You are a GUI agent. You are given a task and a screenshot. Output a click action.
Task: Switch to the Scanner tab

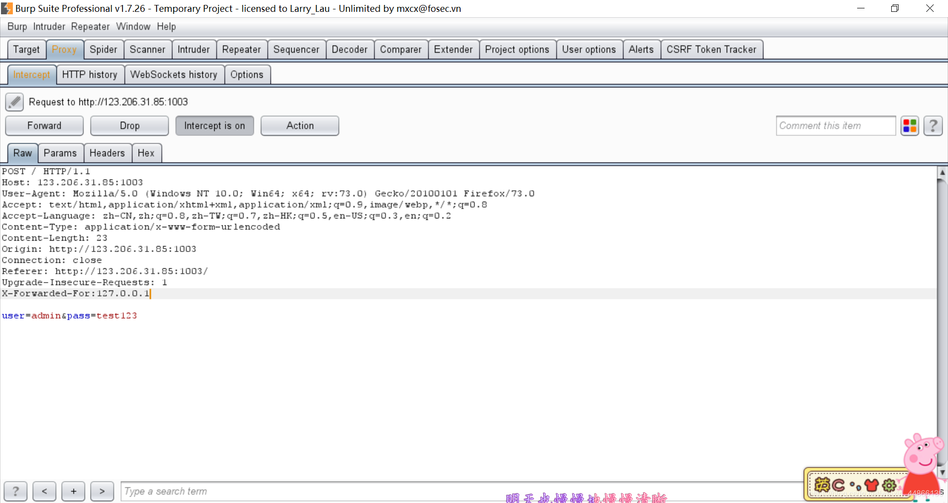click(148, 49)
